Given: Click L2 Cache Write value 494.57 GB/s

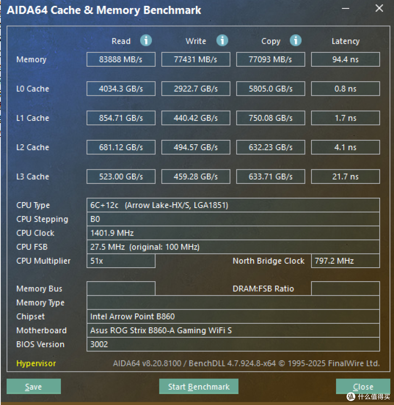Looking at the screenshot, I should pos(196,147).
